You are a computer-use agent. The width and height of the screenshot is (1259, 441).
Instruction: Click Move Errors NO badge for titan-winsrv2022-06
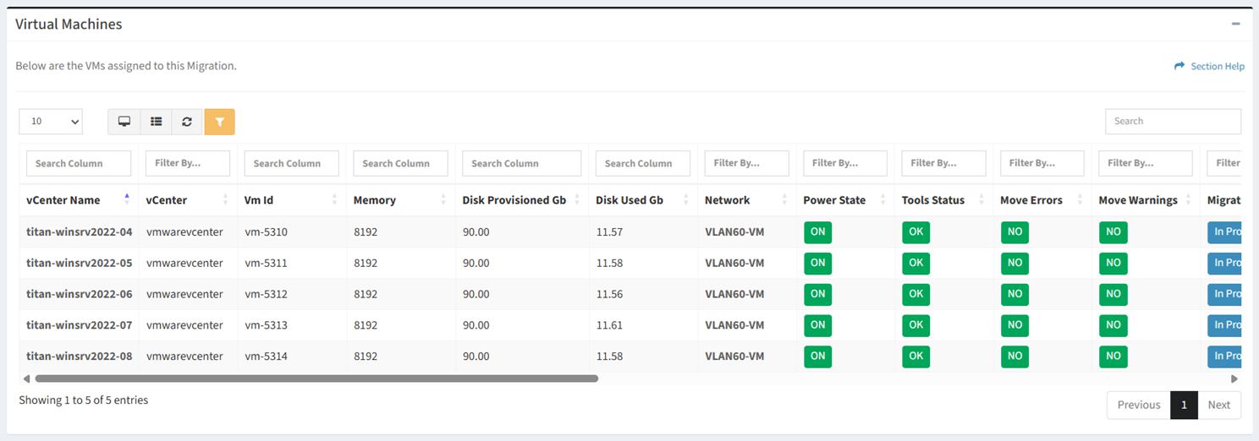pyautogui.click(x=1014, y=294)
